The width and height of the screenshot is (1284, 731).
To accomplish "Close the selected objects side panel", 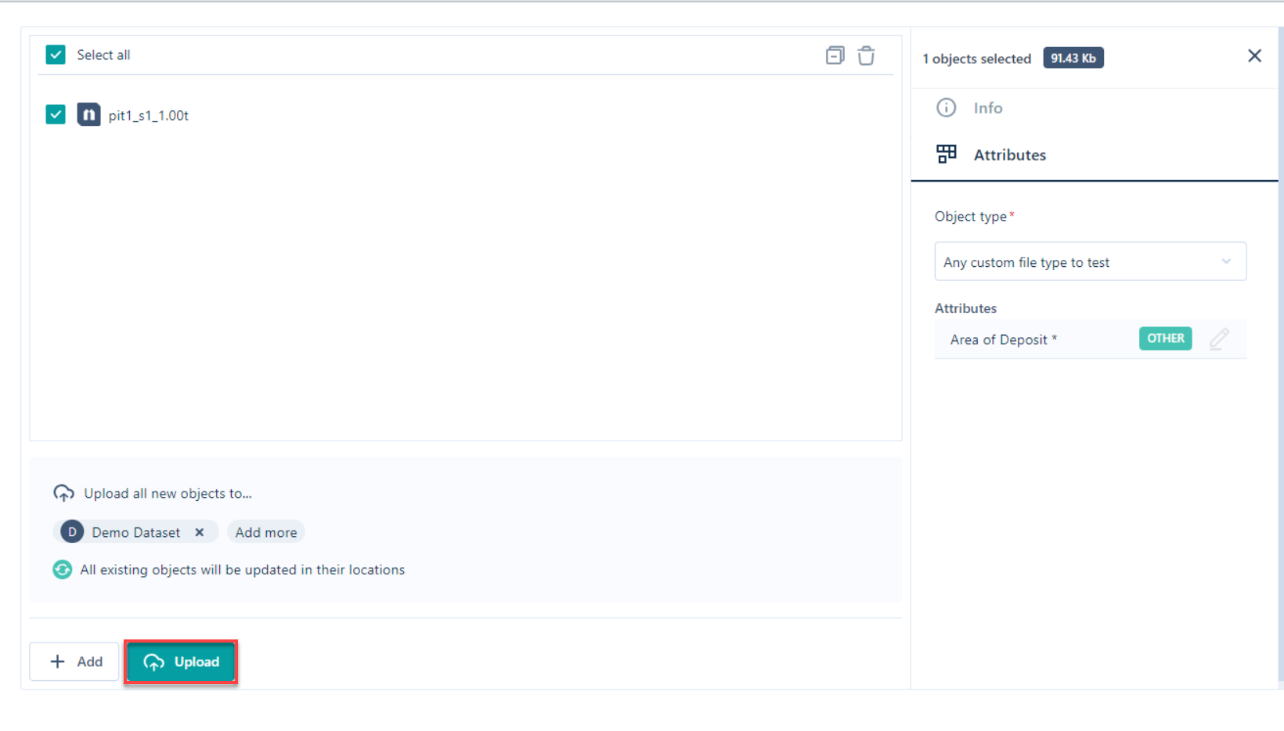I will (x=1254, y=56).
